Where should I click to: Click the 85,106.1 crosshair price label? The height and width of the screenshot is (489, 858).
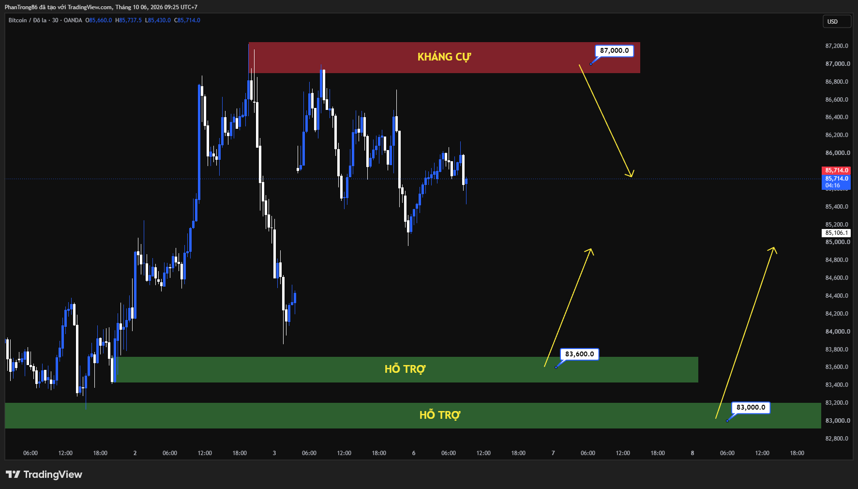point(836,233)
